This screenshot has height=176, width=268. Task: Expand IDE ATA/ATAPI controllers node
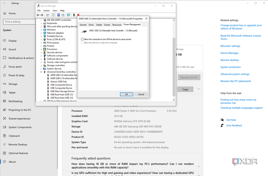point(41,20)
